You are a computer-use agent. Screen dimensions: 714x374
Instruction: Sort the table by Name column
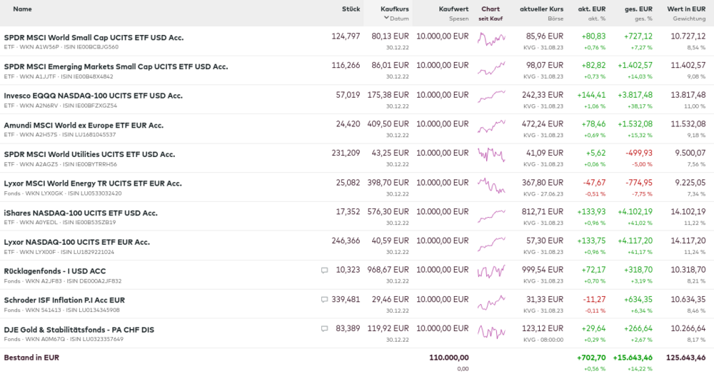click(22, 9)
